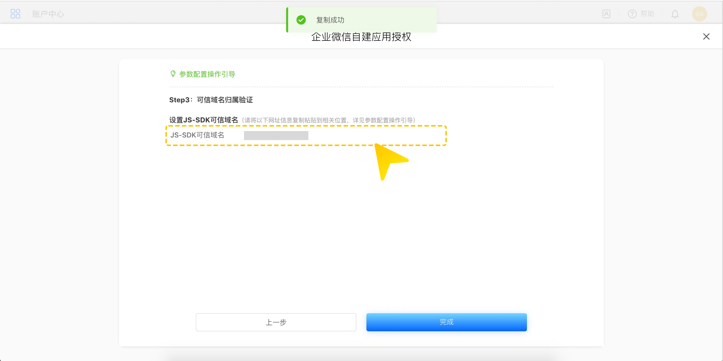The height and width of the screenshot is (361, 723).
Task: Click the help question mark icon
Action: [632, 14]
